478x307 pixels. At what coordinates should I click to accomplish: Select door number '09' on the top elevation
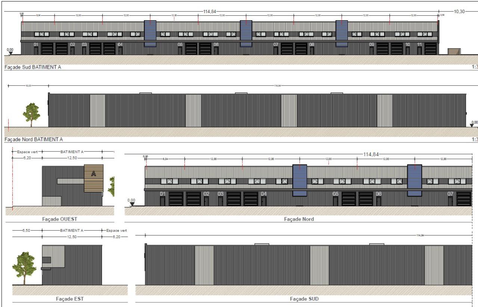tap(372, 45)
